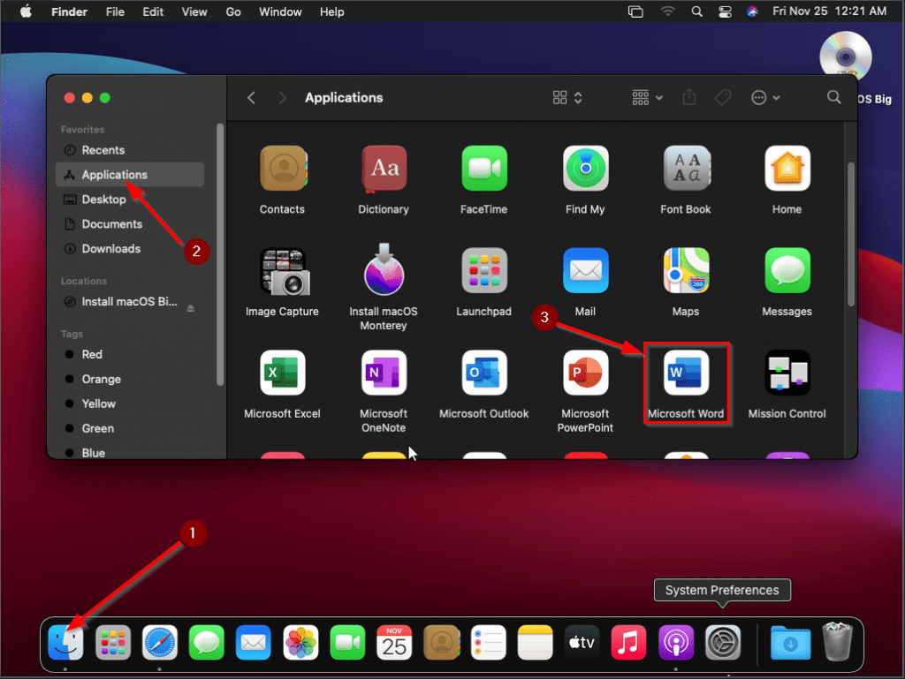Open Podcasts from the Dock

click(x=676, y=642)
